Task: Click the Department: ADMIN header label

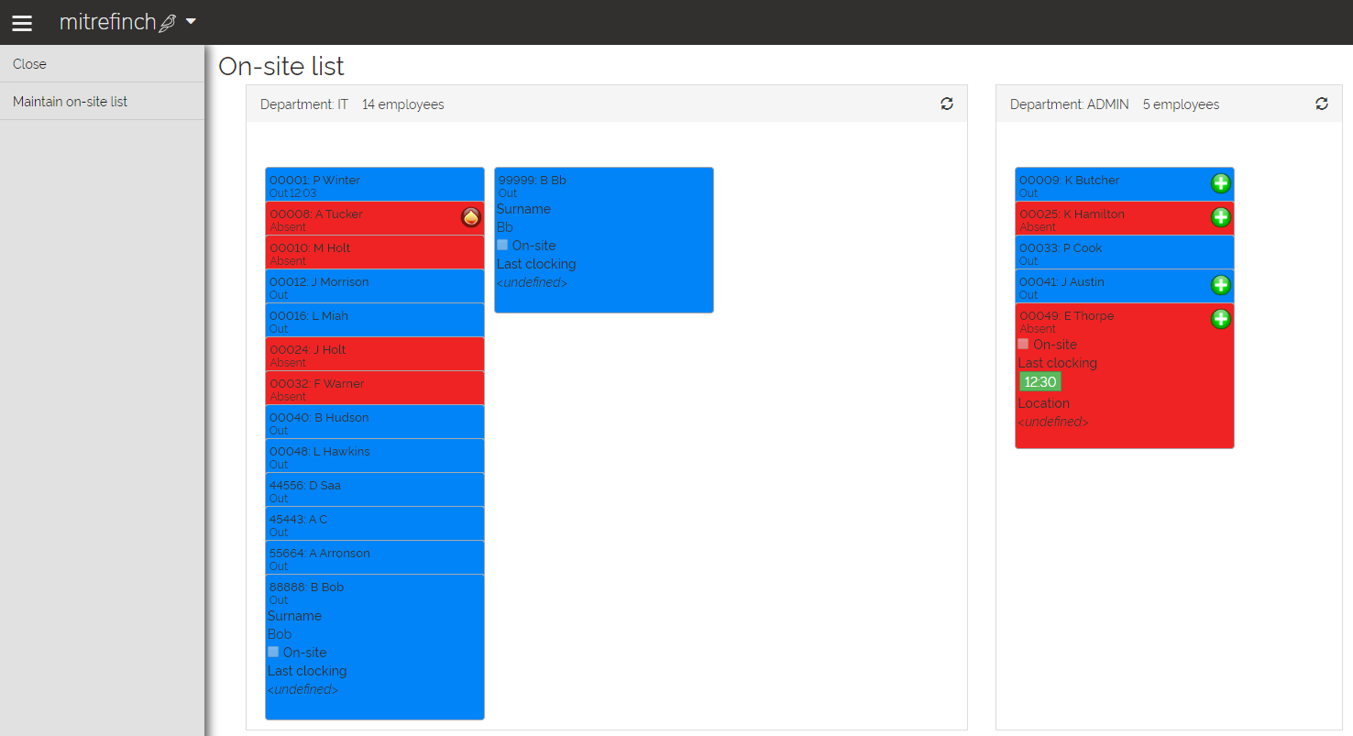Action: coord(1070,104)
